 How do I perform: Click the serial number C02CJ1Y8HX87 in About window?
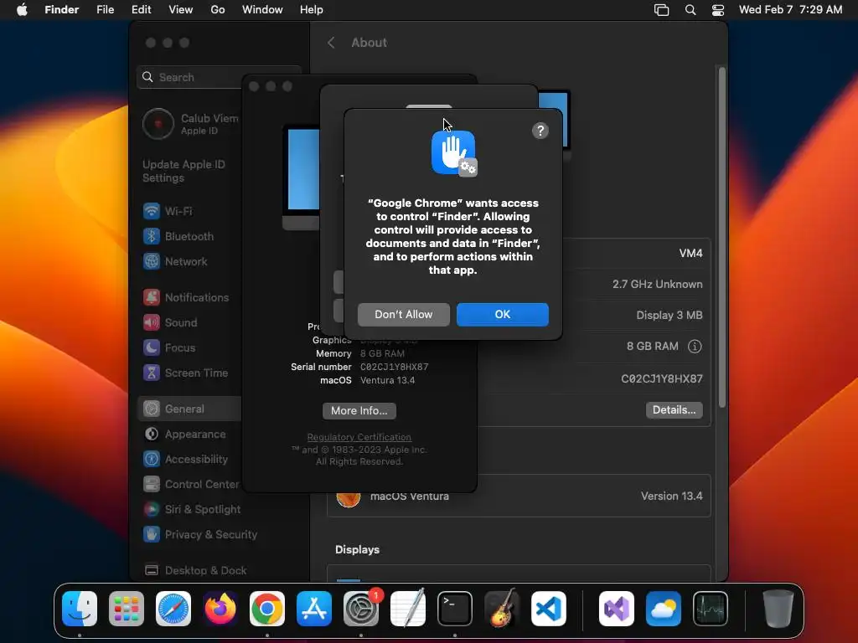[394, 367]
